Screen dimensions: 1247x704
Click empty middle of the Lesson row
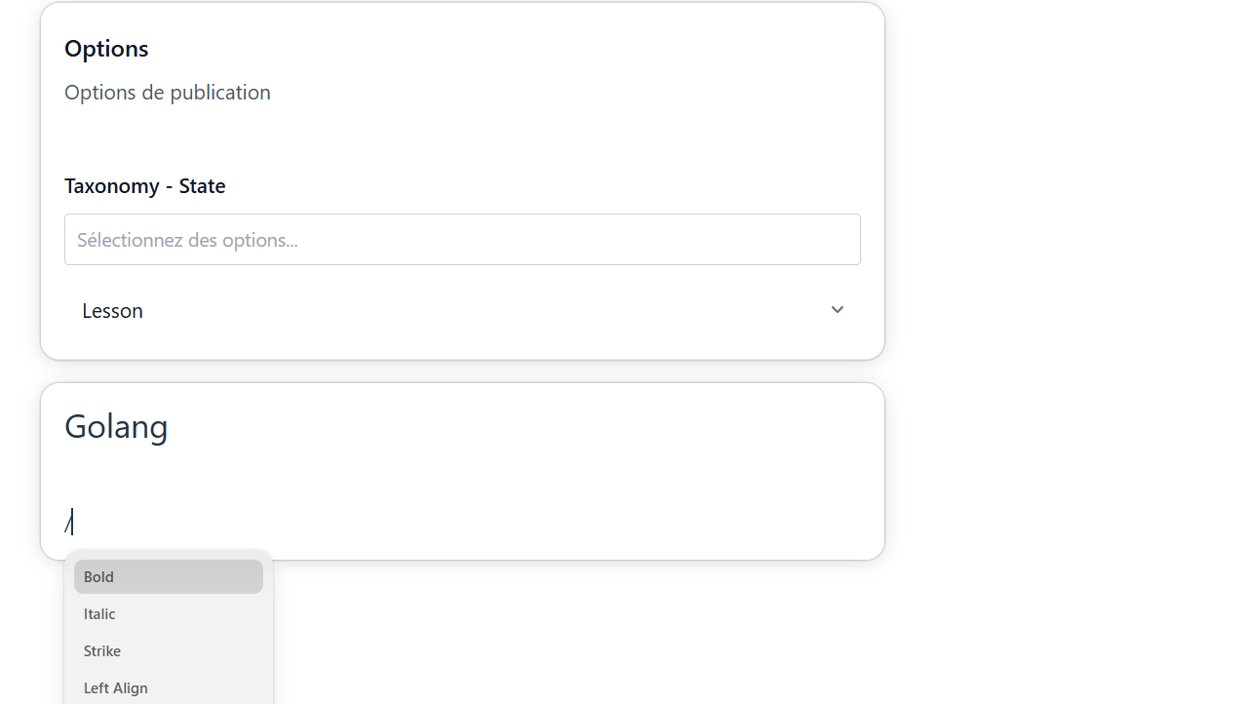[468, 311]
